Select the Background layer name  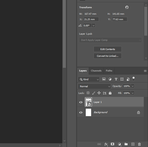tap(100, 112)
